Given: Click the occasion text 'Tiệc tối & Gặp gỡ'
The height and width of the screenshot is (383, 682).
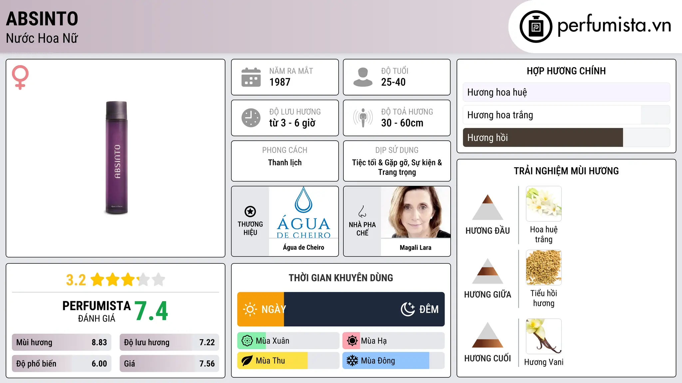Looking at the screenshot, I should pos(380,163).
